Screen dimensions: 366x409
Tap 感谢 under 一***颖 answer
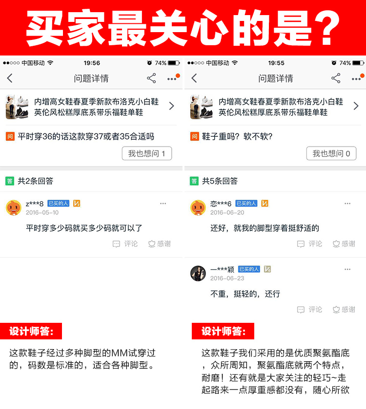344,310
